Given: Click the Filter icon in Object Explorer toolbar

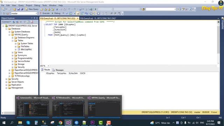Looking at the screenshot, I should tap(24, 22).
